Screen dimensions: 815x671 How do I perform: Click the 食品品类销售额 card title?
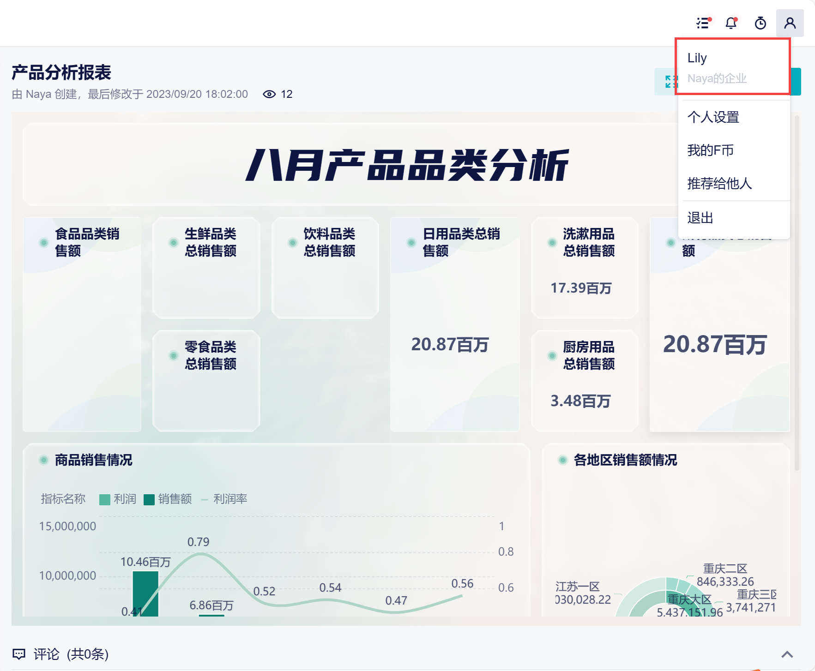tap(87, 242)
